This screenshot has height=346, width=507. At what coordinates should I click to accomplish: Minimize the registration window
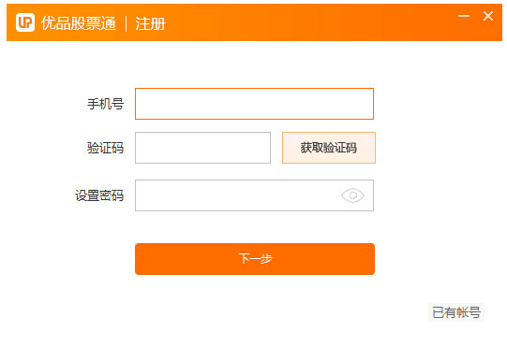(464, 16)
